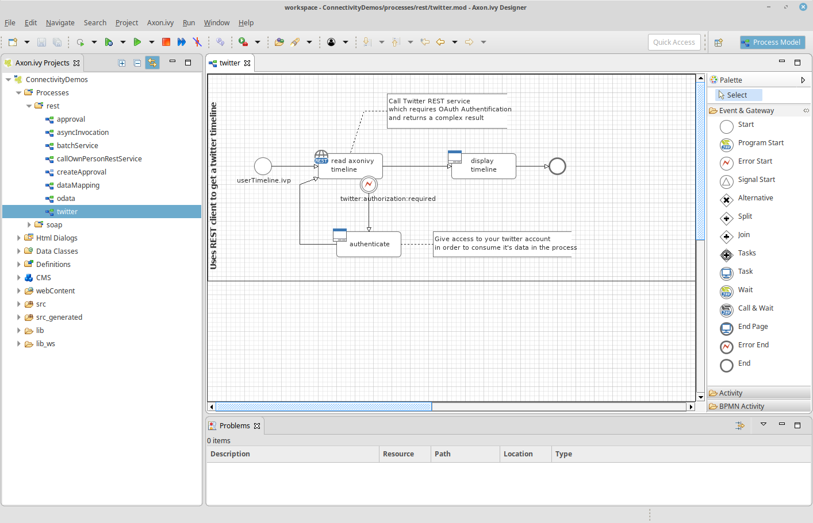Viewport: 813px width, 523px height.
Task: Click the blue fast-forward engine icon
Action: point(182,42)
